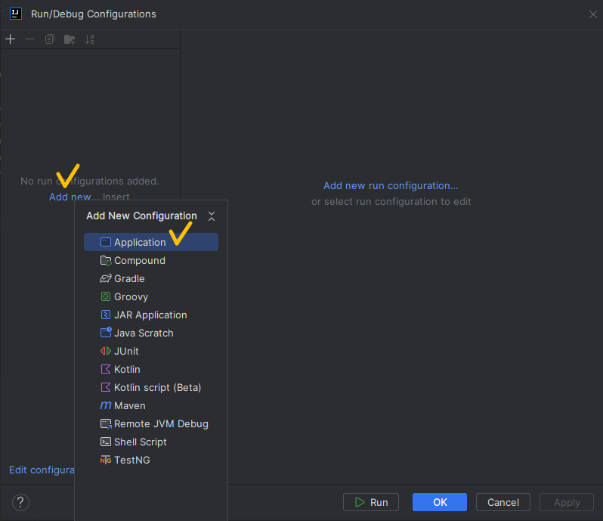603x521 pixels.
Task: Open the Add new run configuration link
Action: click(391, 185)
